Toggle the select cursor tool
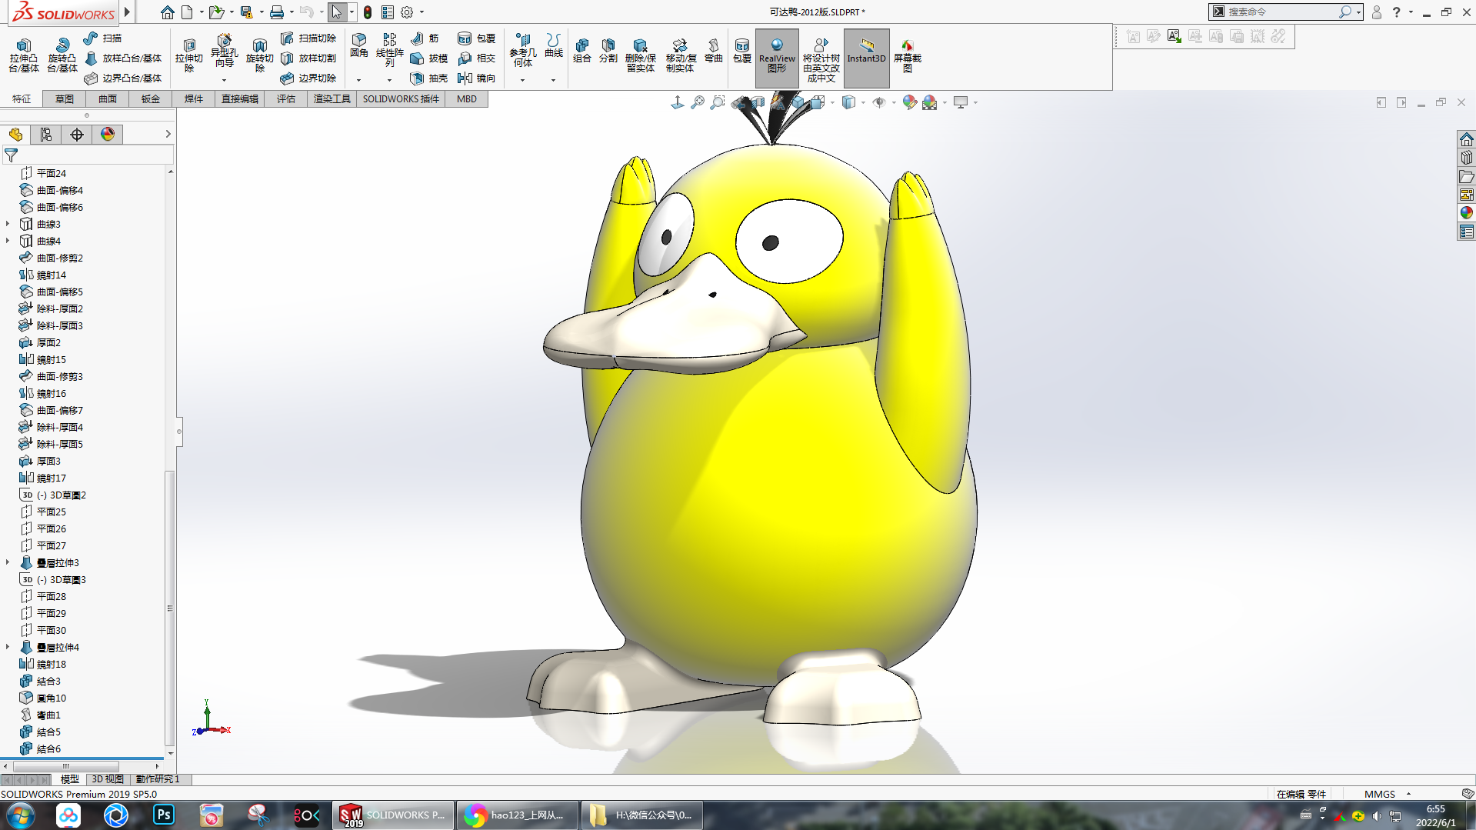This screenshot has width=1476, height=830. coord(337,12)
